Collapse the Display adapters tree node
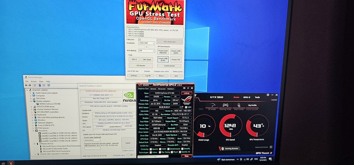This screenshot has height=165, width=354. 31,101
